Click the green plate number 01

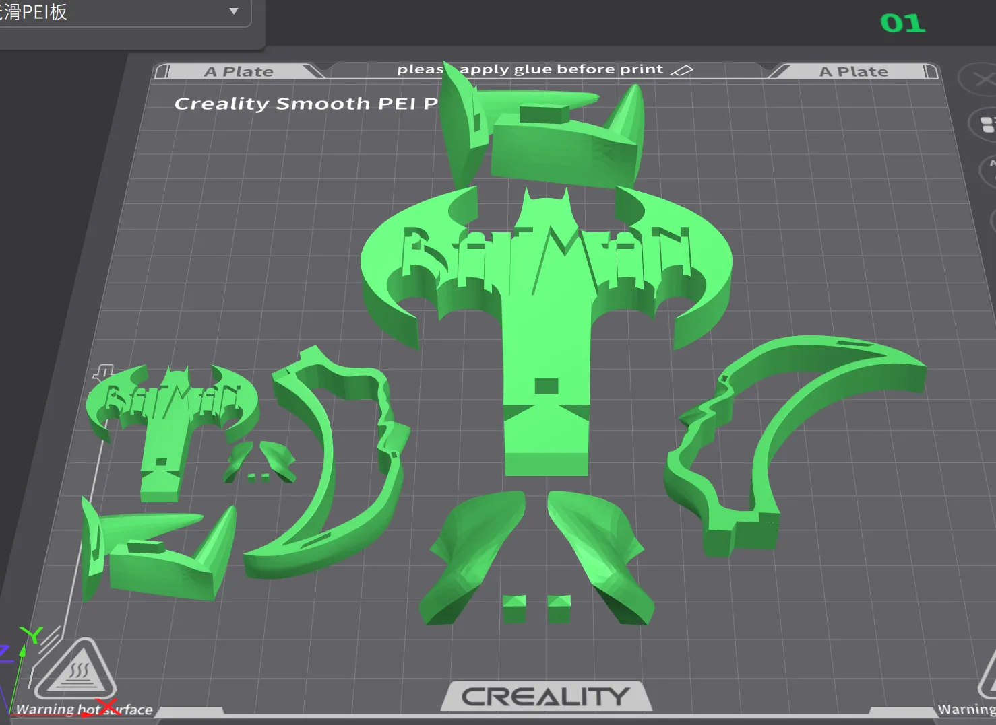(903, 24)
